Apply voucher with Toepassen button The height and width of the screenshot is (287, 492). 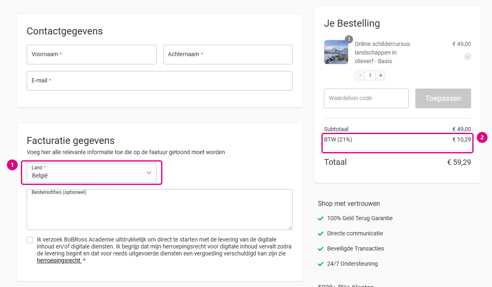tap(443, 98)
